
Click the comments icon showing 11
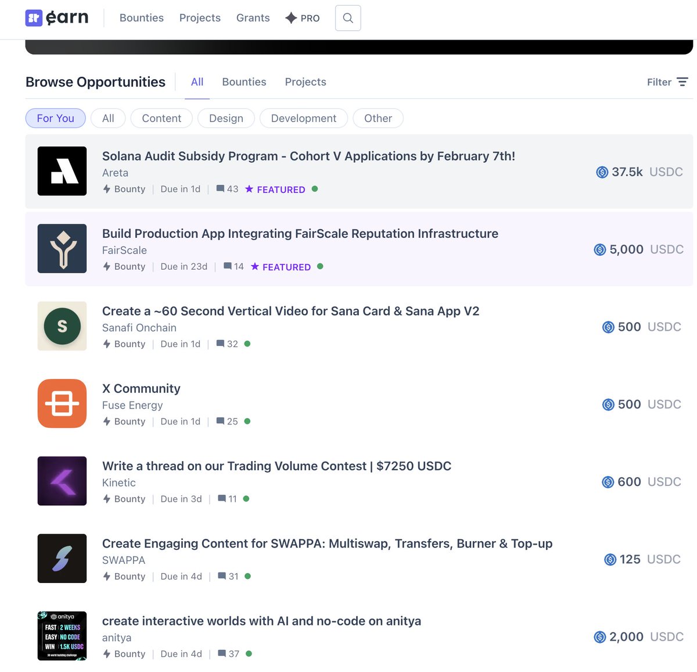pyautogui.click(x=222, y=499)
